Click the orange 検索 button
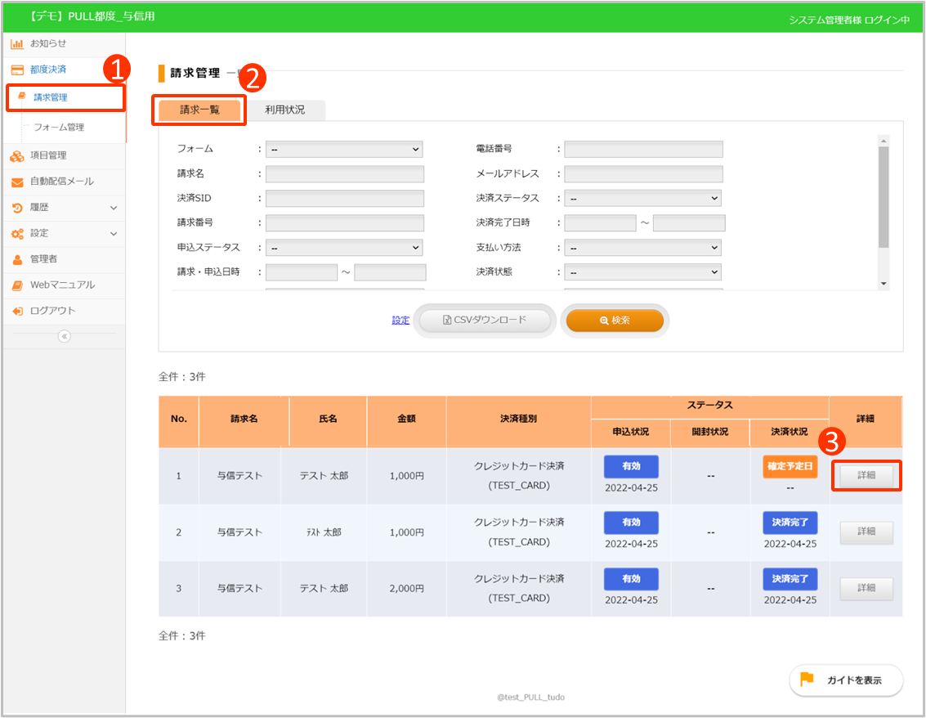The width and height of the screenshot is (926, 718). click(615, 321)
